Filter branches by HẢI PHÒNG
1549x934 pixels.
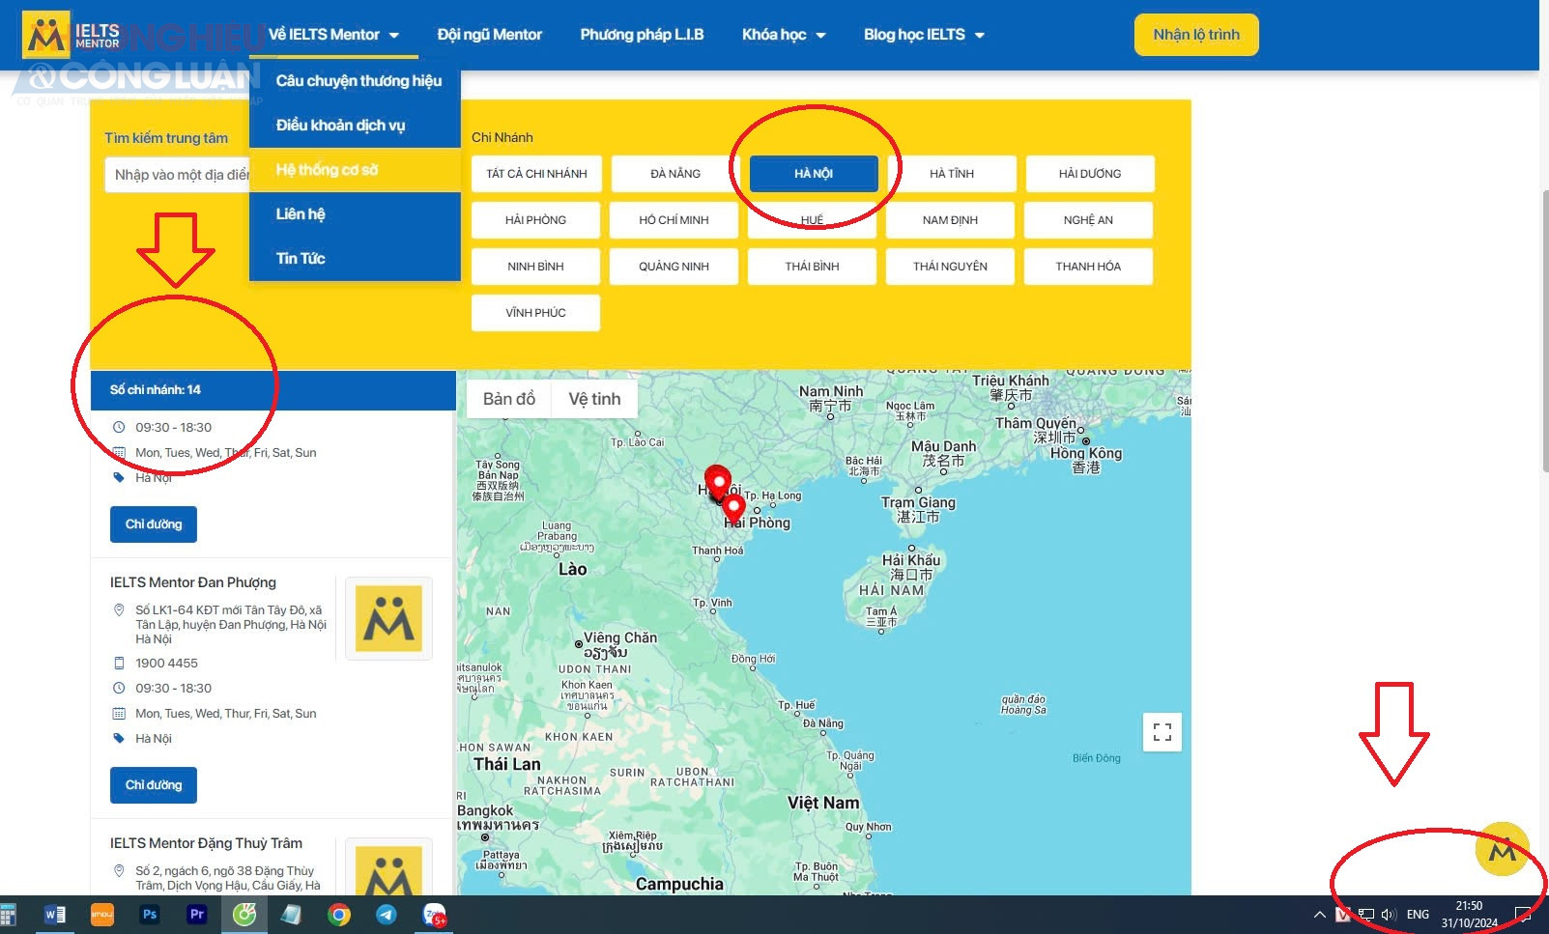535,220
